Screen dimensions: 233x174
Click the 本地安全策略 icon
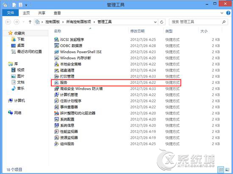(x=57, y=64)
